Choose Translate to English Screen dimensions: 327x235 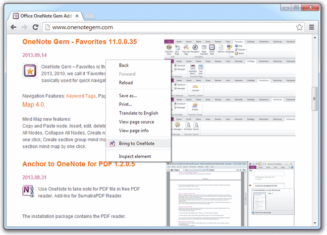pyautogui.click(x=138, y=113)
